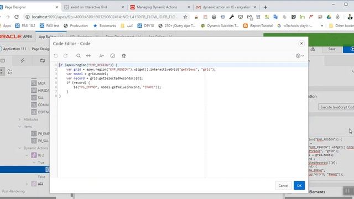The image size is (354, 199).
Task: Save the page in Page Designer
Action: coord(332,49)
